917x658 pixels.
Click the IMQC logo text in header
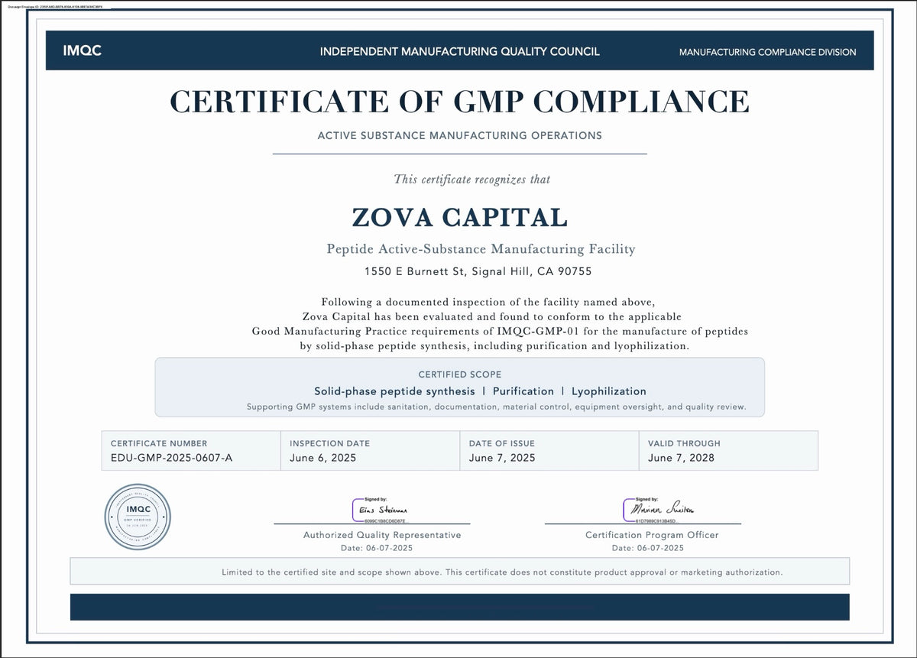(x=83, y=51)
